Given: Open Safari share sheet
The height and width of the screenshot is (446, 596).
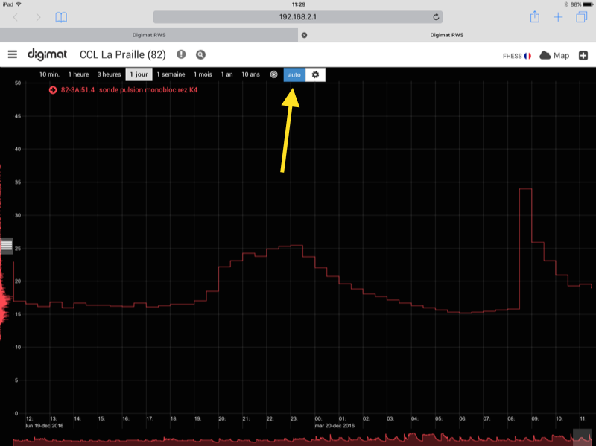Looking at the screenshot, I should click(535, 16).
